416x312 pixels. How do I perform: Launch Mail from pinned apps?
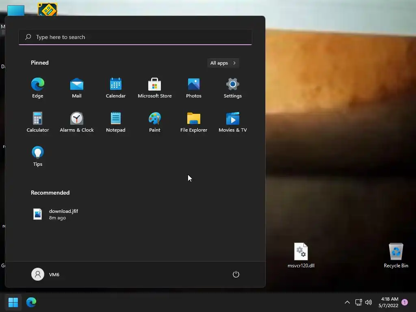tap(77, 88)
